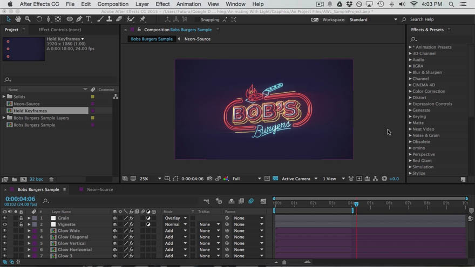Click the interpret footage icon in Project panel
Image resolution: width=475 pixels, height=267 pixels.
coord(5,179)
